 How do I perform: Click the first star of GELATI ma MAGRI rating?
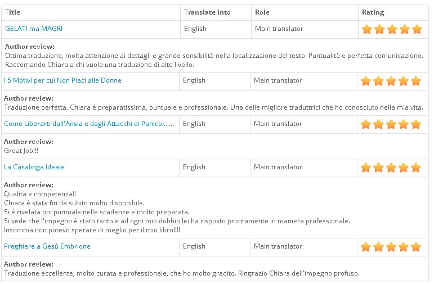tap(367, 29)
